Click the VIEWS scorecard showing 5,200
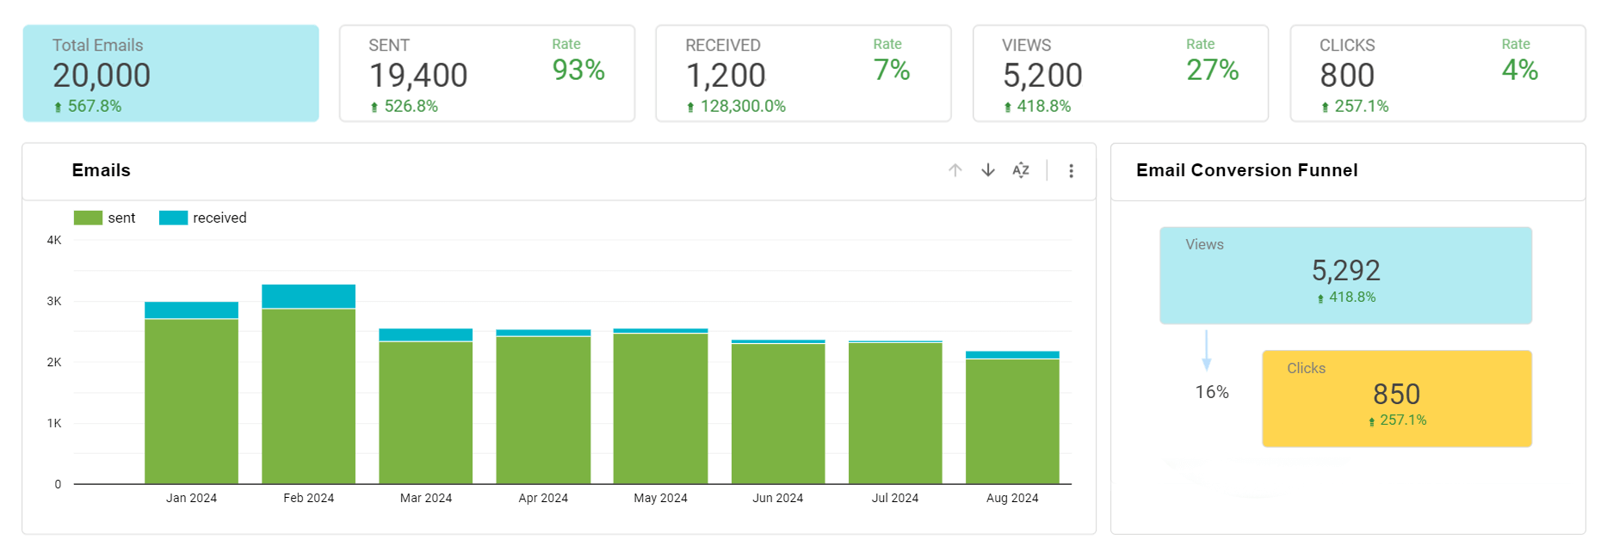This screenshot has height=552, width=1613. click(x=1042, y=76)
